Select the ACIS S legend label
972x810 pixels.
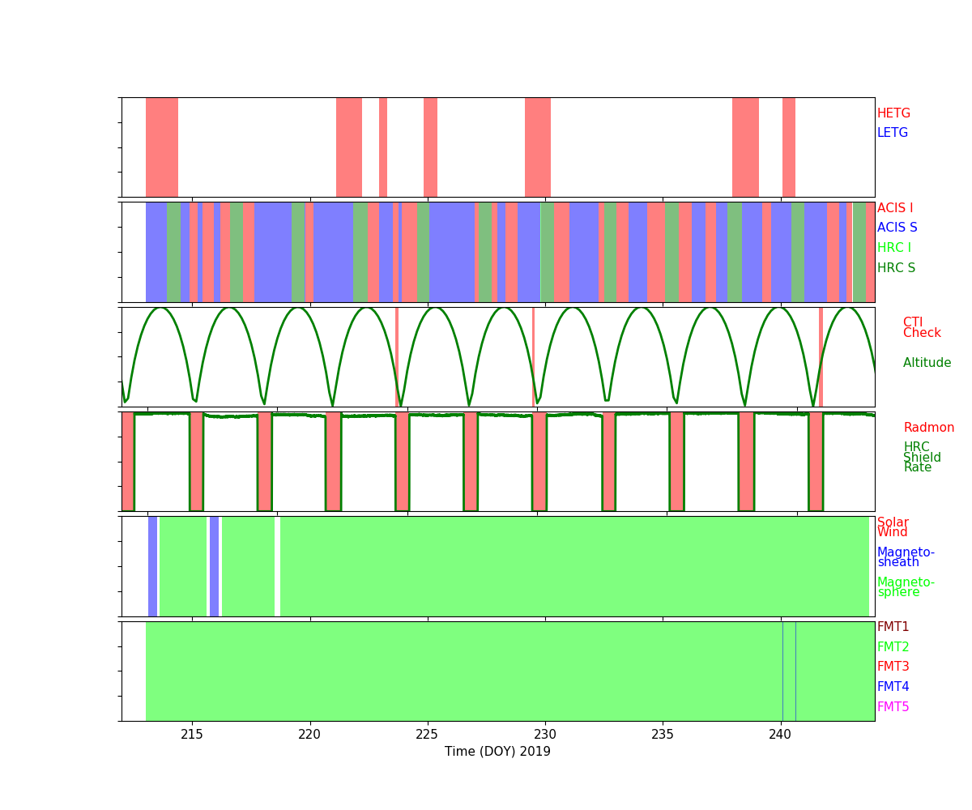[897, 228]
